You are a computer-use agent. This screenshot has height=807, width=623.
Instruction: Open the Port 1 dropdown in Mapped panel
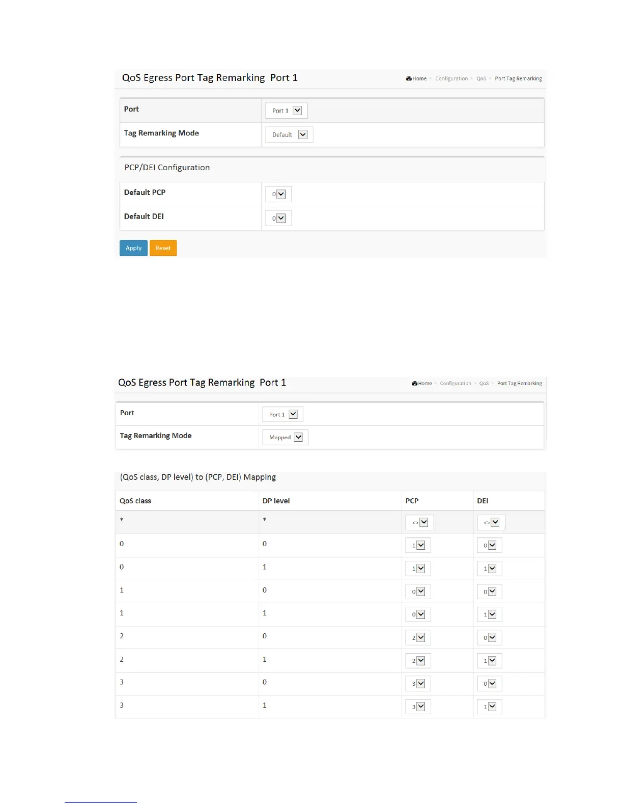(282, 414)
